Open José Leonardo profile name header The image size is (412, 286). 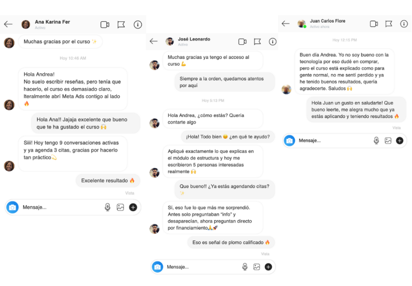click(194, 39)
